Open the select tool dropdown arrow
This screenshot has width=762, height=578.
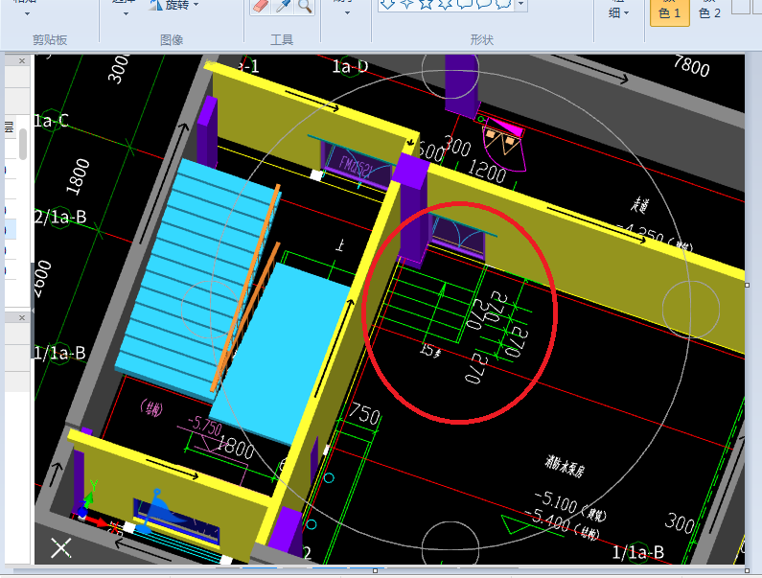point(126,13)
